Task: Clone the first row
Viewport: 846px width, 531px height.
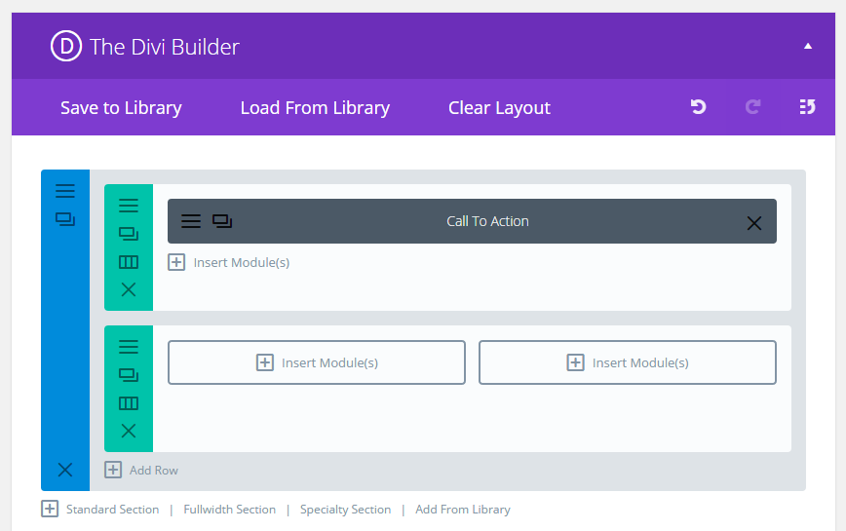Action: click(x=129, y=234)
